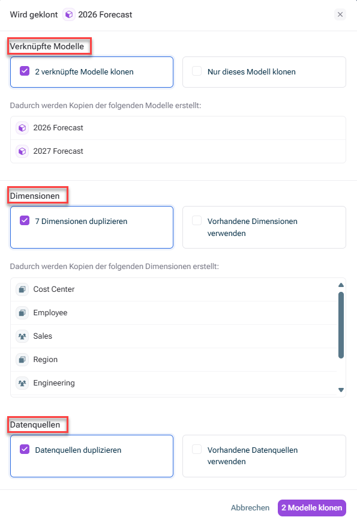Click the Sales people-group icon
The height and width of the screenshot is (523, 357).
click(22, 336)
